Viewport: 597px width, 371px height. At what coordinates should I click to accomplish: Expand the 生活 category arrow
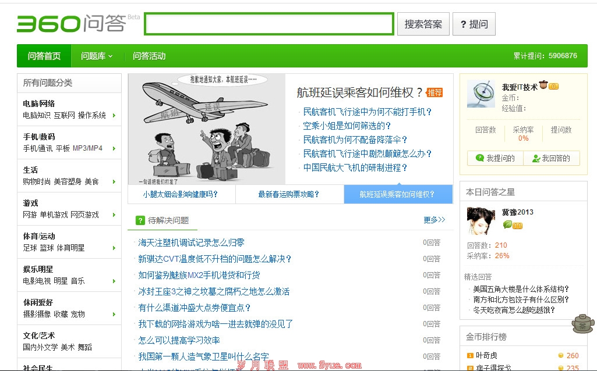pyautogui.click(x=114, y=181)
